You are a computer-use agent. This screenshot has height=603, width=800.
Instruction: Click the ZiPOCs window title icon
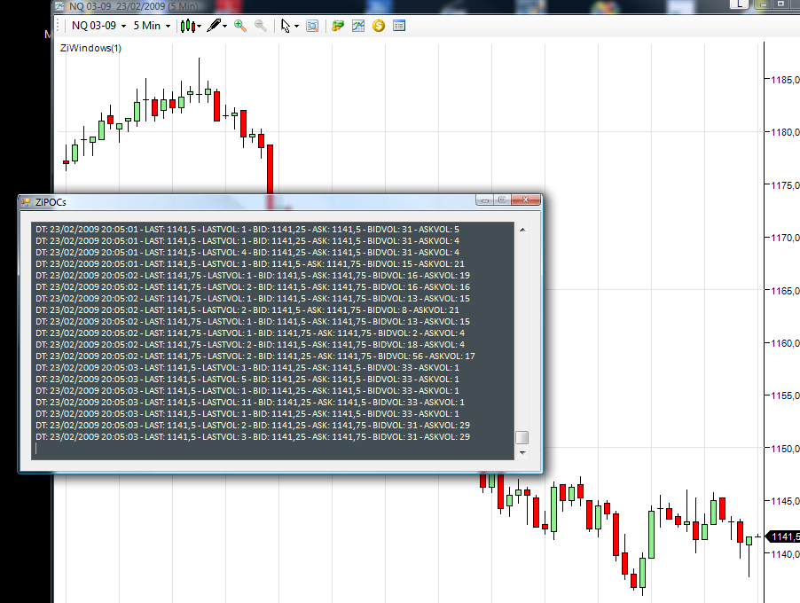(x=26, y=202)
